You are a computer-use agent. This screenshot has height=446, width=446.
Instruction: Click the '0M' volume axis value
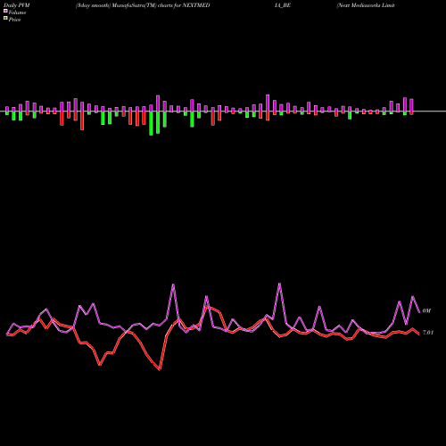(426, 311)
